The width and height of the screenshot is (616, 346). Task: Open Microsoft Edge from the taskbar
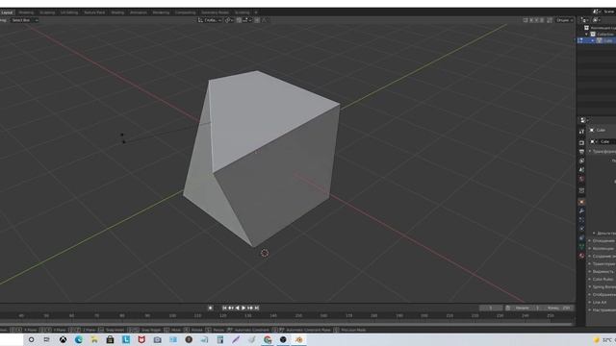point(79,339)
